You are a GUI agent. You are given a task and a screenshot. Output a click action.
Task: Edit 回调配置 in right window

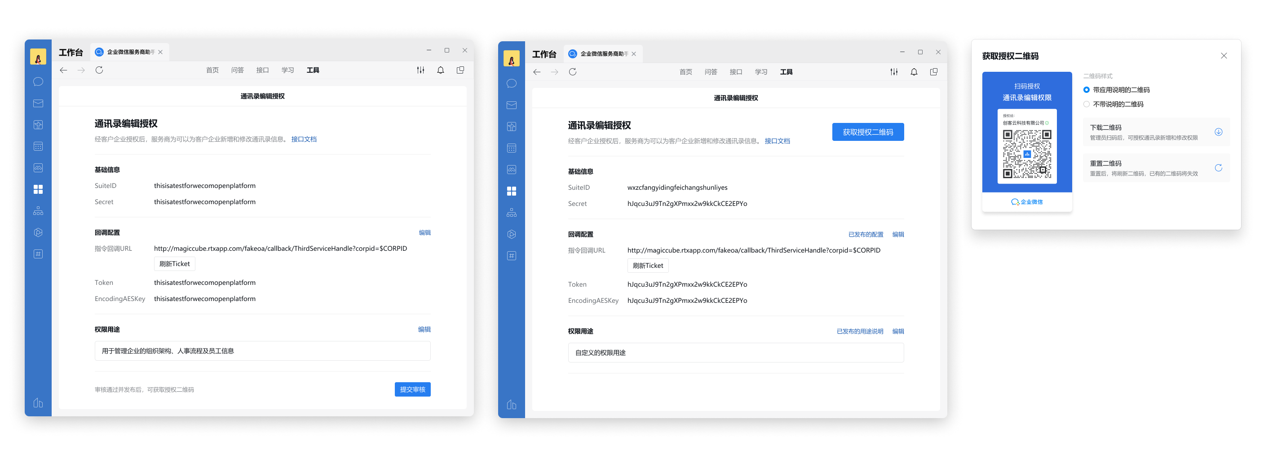(898, 235)
